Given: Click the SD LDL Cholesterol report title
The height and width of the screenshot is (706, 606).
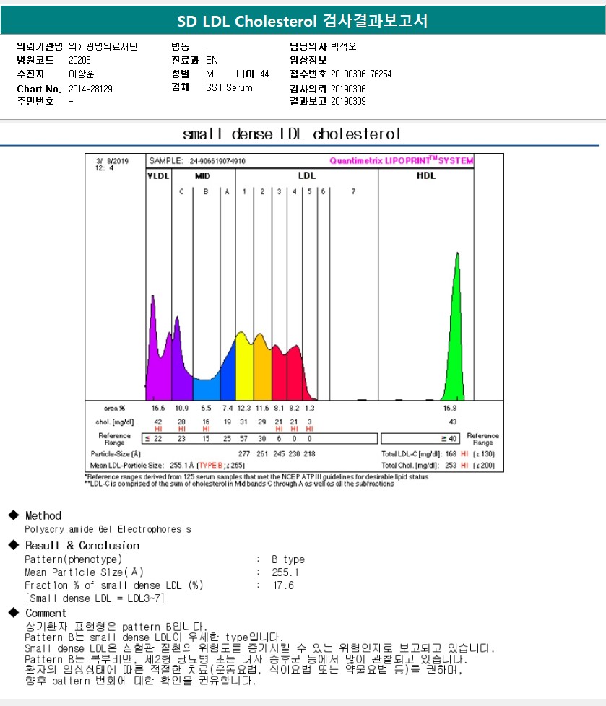Looking at the screenshot, I should coord(302,21).
